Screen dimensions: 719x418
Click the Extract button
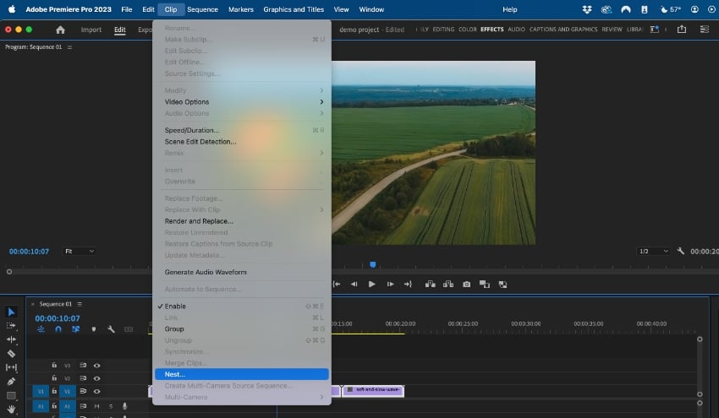click(448, 285)
